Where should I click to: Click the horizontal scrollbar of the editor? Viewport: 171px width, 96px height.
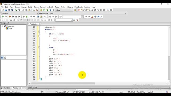63,83
